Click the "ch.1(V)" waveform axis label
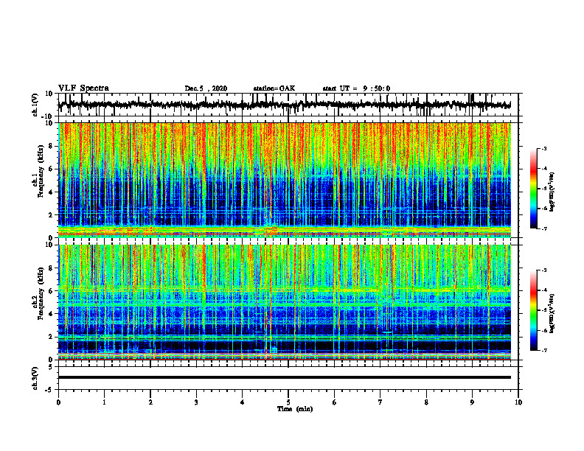The image size is (584, 451). coord(35,105)
